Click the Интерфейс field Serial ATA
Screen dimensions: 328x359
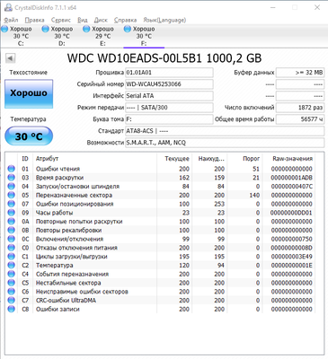(x=169, y=96)
